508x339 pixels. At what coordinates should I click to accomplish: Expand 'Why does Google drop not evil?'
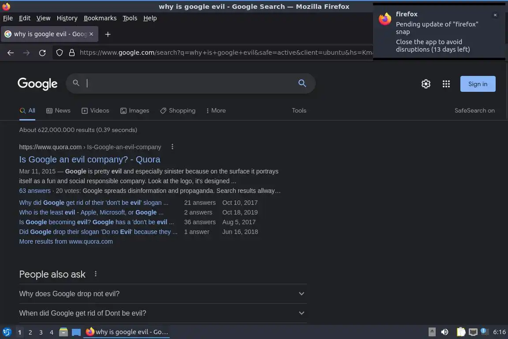point(163,294)
